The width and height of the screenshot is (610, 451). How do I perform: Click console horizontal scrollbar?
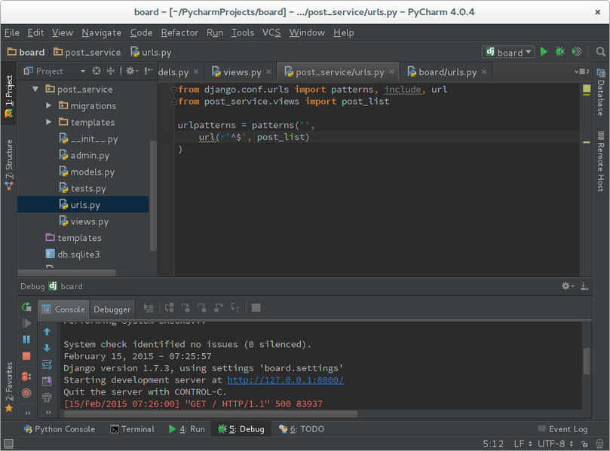tap(210, 414)
